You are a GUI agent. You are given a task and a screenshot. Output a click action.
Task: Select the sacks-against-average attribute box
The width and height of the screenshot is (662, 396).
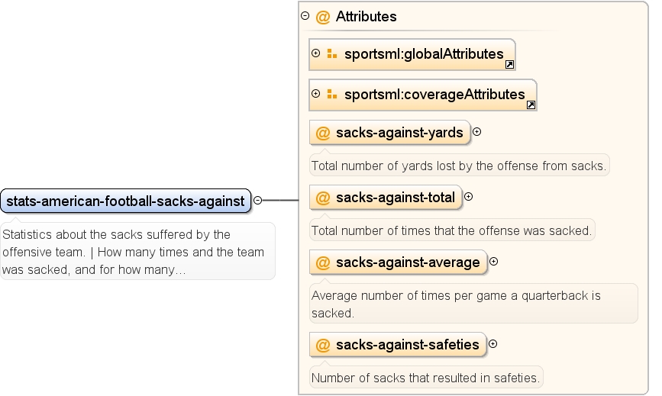pyautogui.click(x=398, y=262)
